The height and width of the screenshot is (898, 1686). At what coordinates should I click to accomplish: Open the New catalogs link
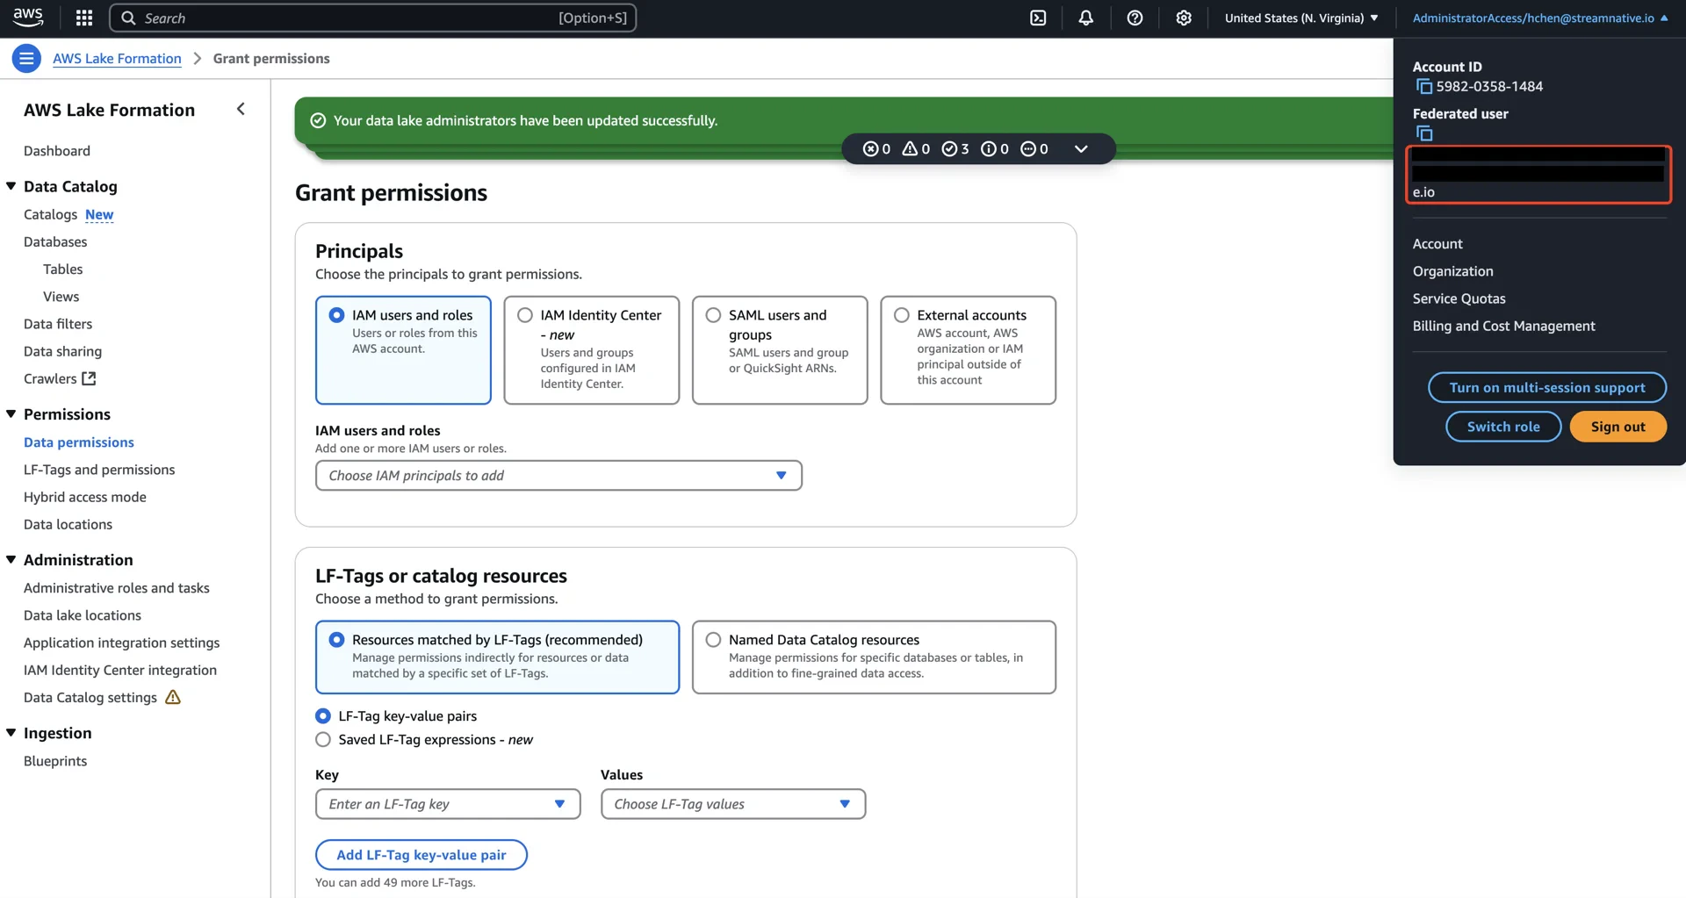(x=99, y=214)
